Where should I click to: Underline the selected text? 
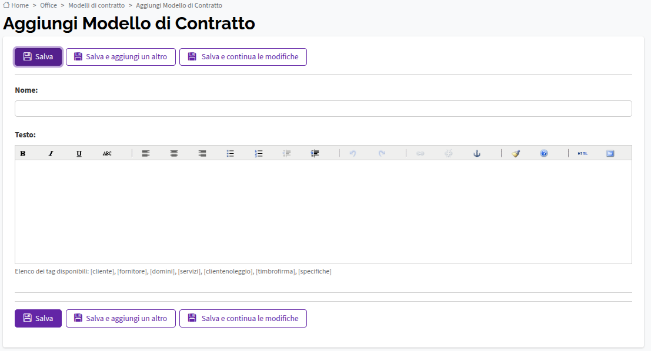click(x=79, y=153)
